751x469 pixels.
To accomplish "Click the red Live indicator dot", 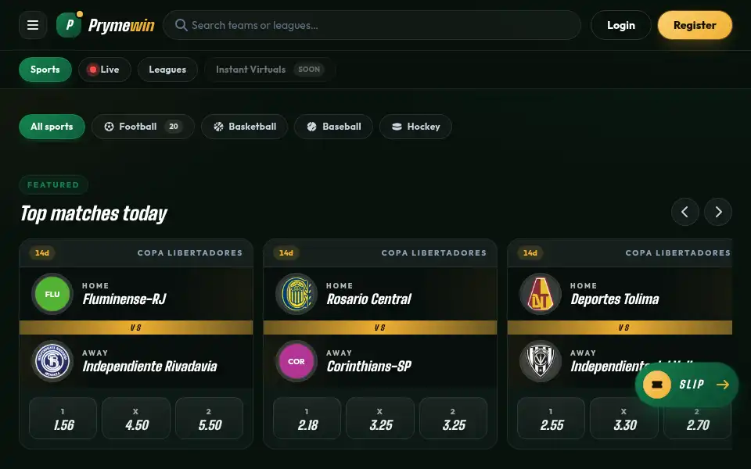I will click(92, 70).
